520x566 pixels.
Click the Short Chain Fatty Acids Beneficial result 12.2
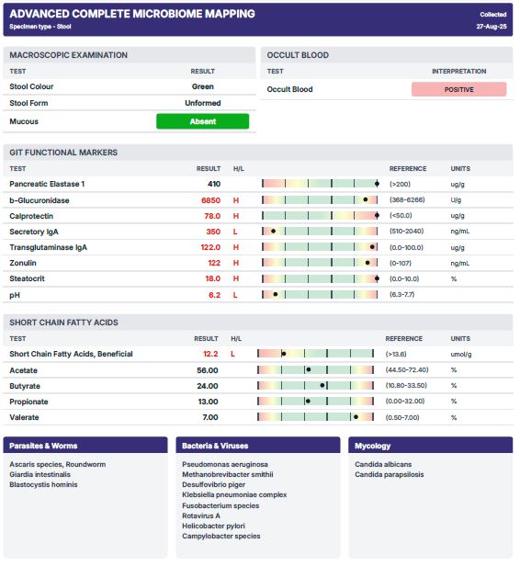tap(210, 354)
